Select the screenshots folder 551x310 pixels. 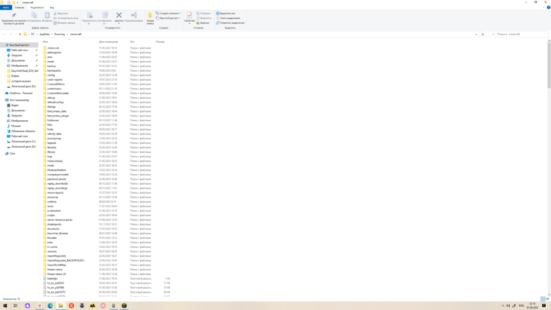click(x=54, y=211)
